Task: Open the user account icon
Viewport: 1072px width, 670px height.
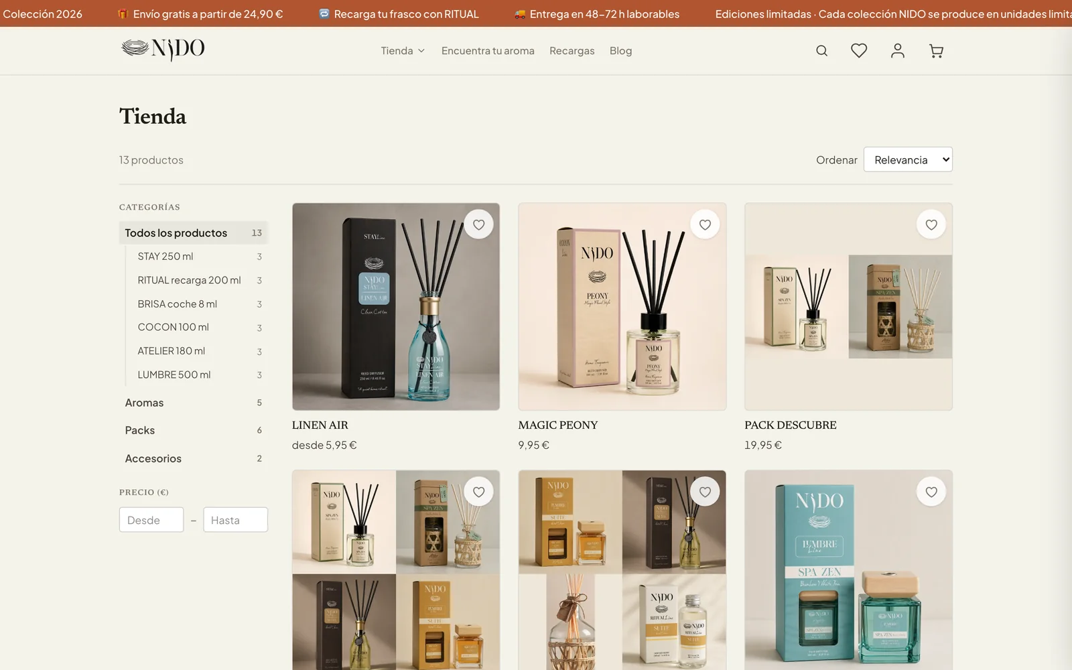Action: pos(898,51)
